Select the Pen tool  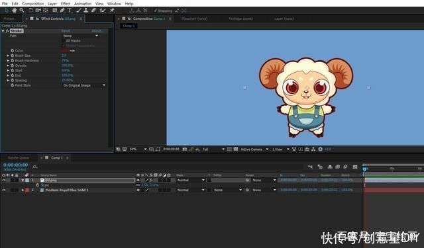[62, 11]
